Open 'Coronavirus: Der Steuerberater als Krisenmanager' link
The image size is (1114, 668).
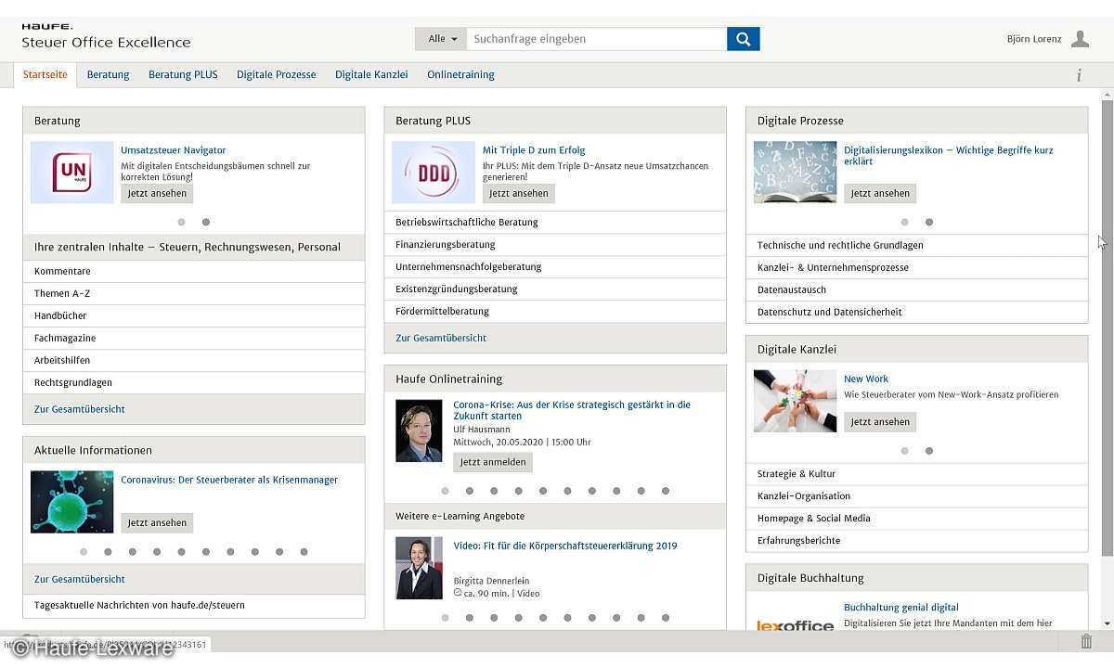[x=229, y=480]
